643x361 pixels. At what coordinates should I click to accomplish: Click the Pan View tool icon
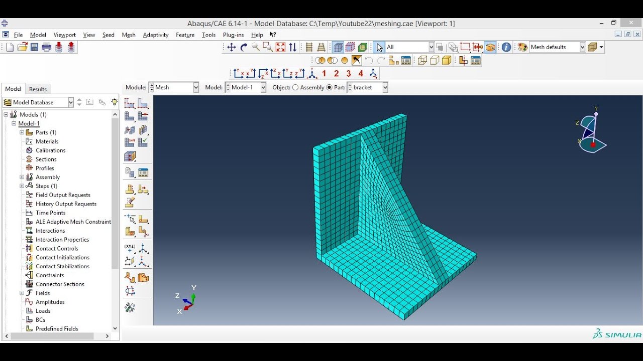pyautogui.click(x=232, y=47)
